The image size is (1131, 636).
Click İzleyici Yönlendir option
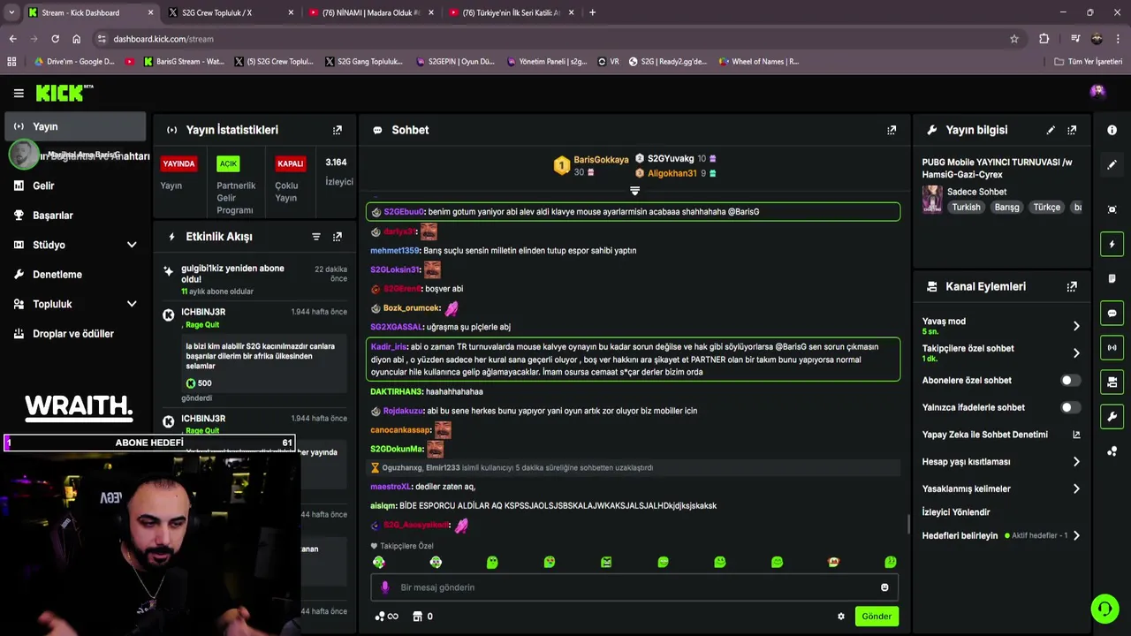point(955,512)
